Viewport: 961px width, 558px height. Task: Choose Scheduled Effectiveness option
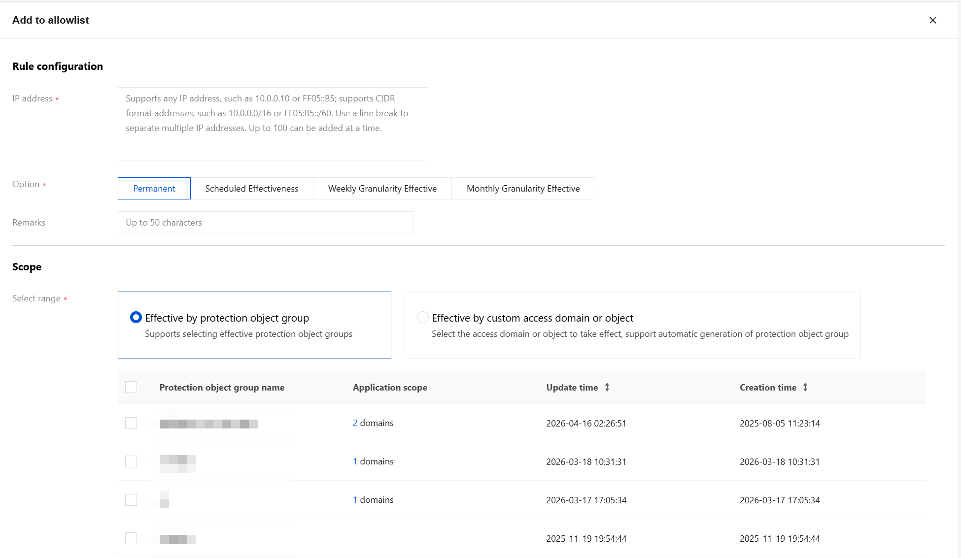click(251, 189)
